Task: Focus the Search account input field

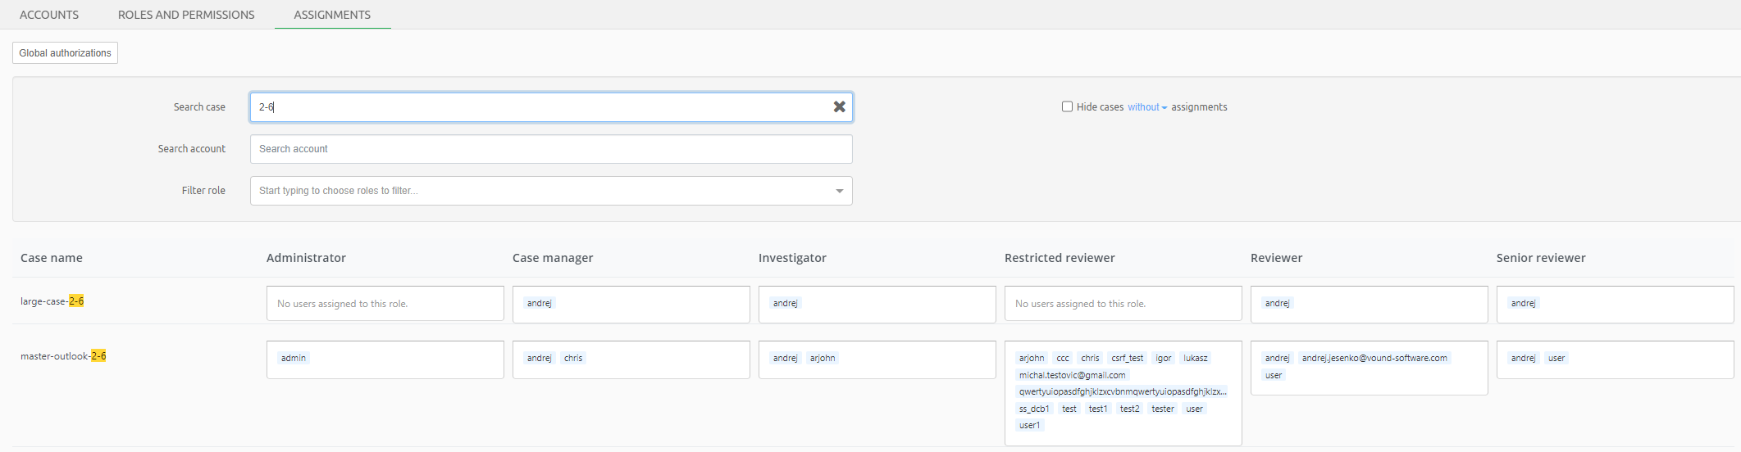Action: pyautogui.click(x=550, y=149)
